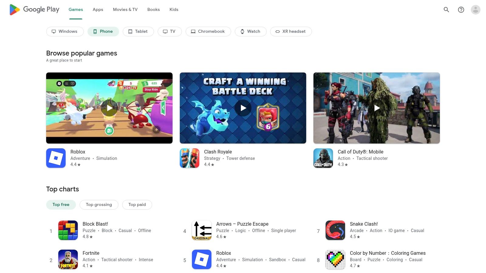Select the Block Blast! app icon
This screenshot has height=273, width=486.
[68, 230]
